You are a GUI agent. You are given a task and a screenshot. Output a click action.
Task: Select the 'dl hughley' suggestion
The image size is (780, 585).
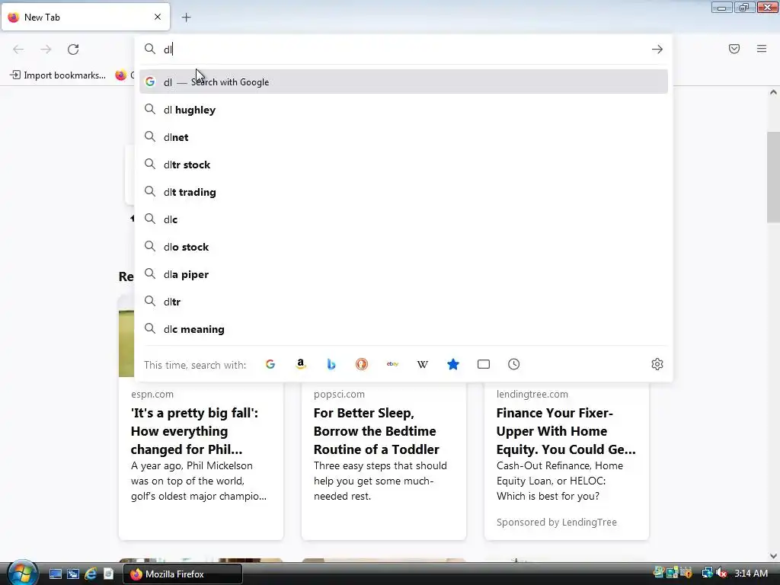pos(404,110)
